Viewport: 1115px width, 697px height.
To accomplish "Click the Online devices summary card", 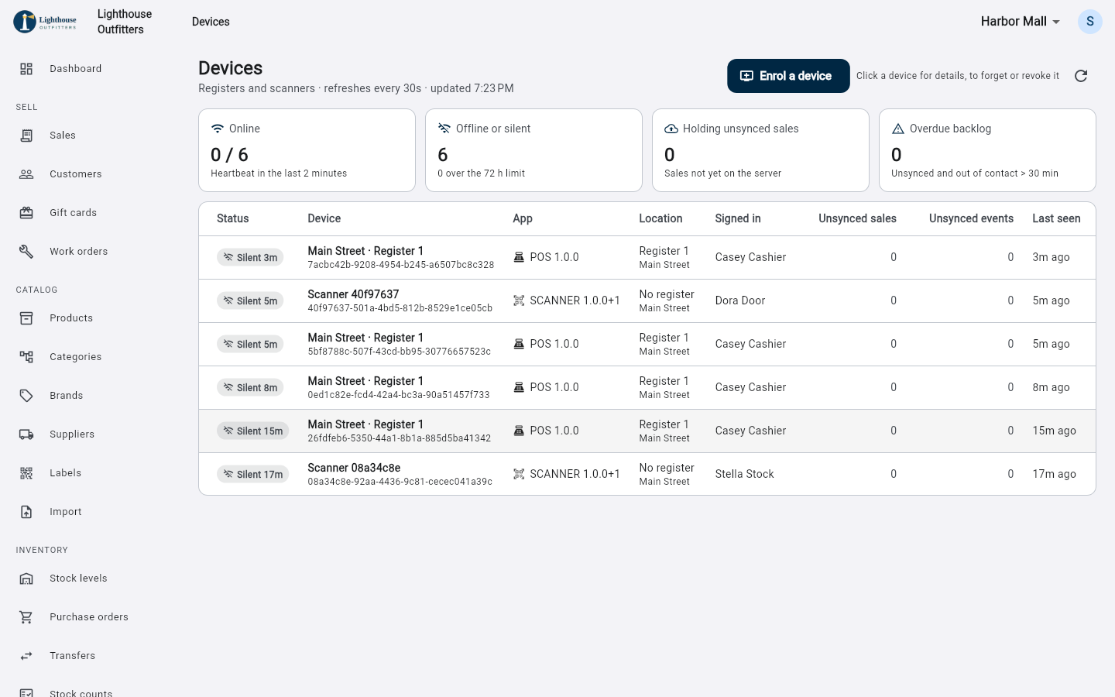I will pos(307,150).
